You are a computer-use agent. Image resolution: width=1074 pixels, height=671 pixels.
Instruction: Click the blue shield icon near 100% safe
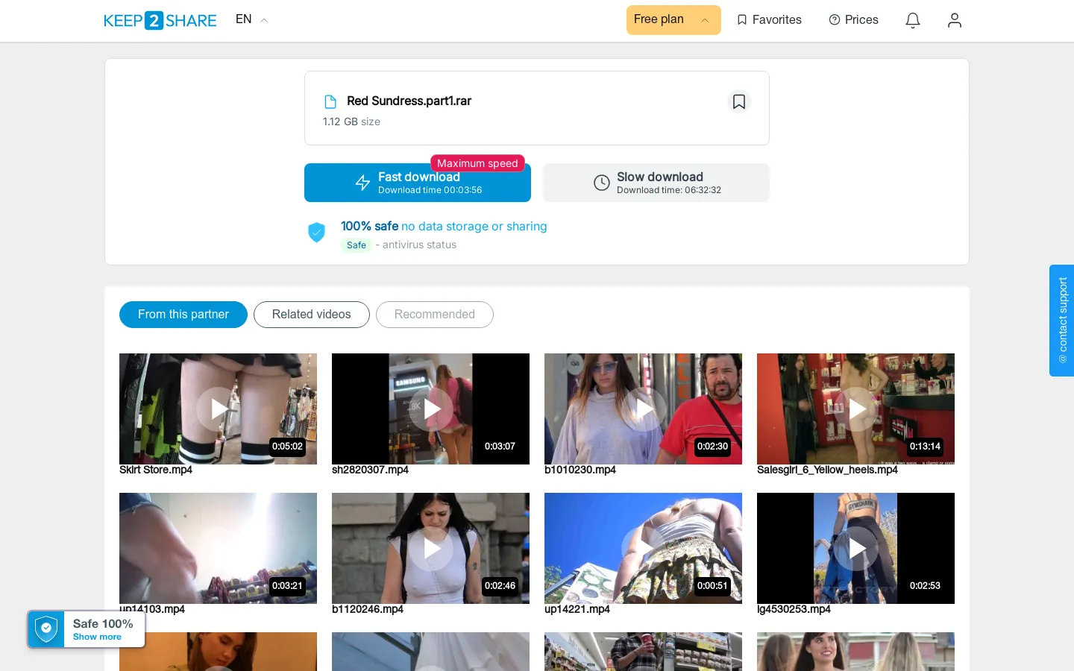(317, 233)
